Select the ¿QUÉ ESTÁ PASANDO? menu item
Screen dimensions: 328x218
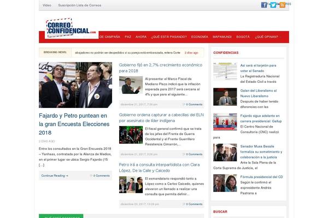point(169,37)
